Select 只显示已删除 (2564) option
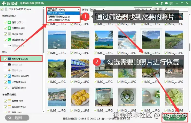The image size is (191, 123). pyautogui.click(x=63, y=17)
